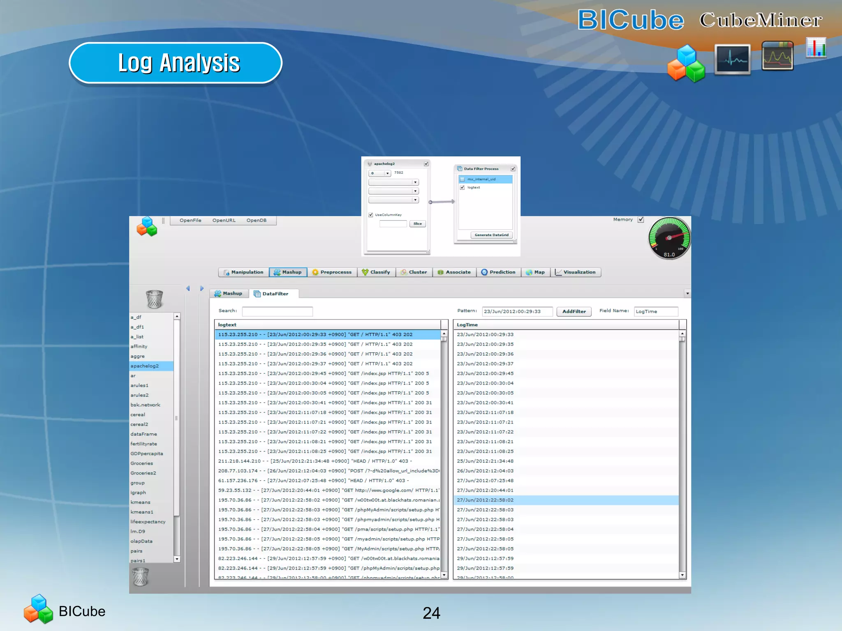Open the Manipulation toolbar section
842x631 pixels.
point(243,272)
